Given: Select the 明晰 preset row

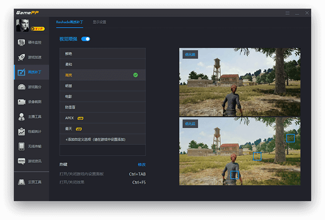Looking at the screenshot, I should point(102,86).
